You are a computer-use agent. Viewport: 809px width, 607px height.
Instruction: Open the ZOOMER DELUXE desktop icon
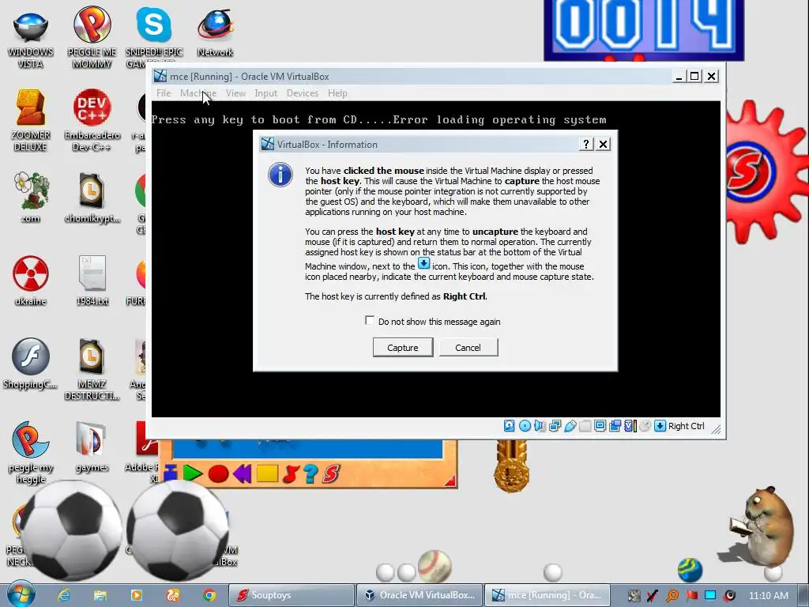(31, 120)
